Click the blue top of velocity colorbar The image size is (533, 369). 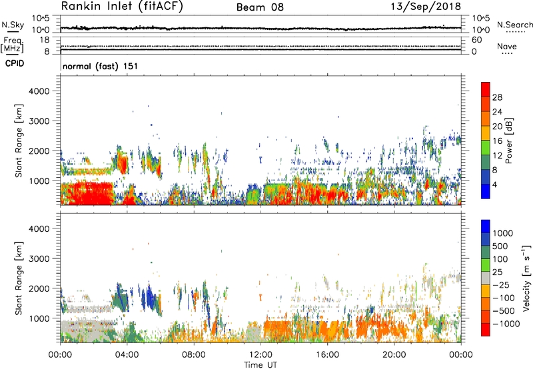coord(486,226)
